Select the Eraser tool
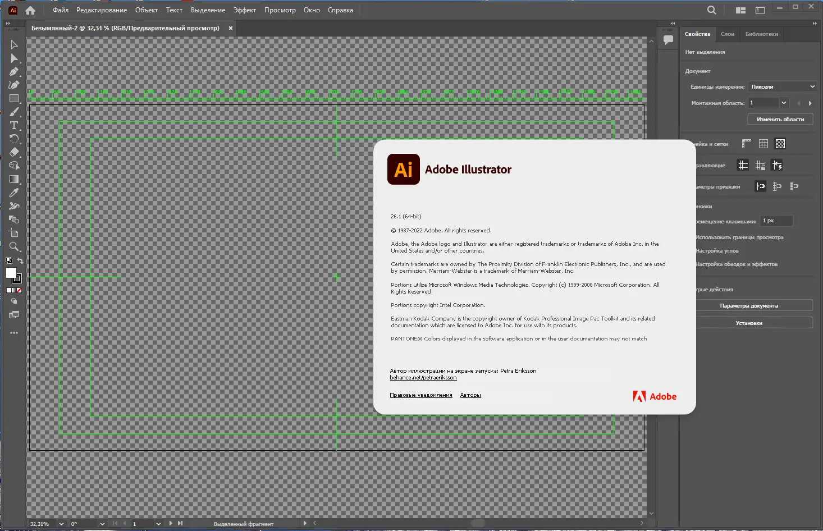 click(14, 152)
